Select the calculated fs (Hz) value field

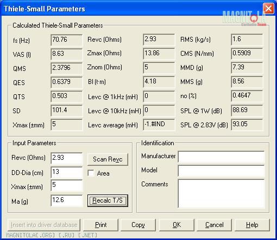[67, 40]
